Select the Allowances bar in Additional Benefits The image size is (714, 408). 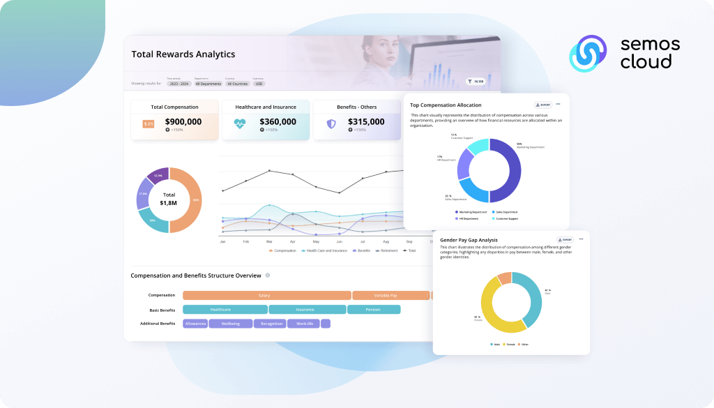pos(195,324)
